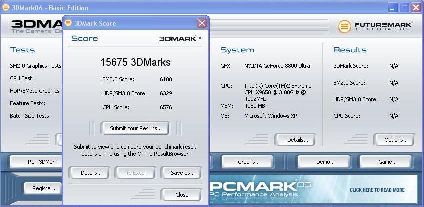
Task: Click the Feature Tests: label
Action: tap(28, 103)
